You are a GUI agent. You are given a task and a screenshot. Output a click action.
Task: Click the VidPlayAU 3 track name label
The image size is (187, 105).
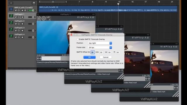pyautogui.click(x=19, y=28)
